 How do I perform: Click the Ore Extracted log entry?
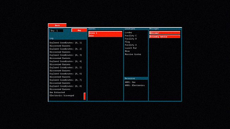tap(57, 92)
